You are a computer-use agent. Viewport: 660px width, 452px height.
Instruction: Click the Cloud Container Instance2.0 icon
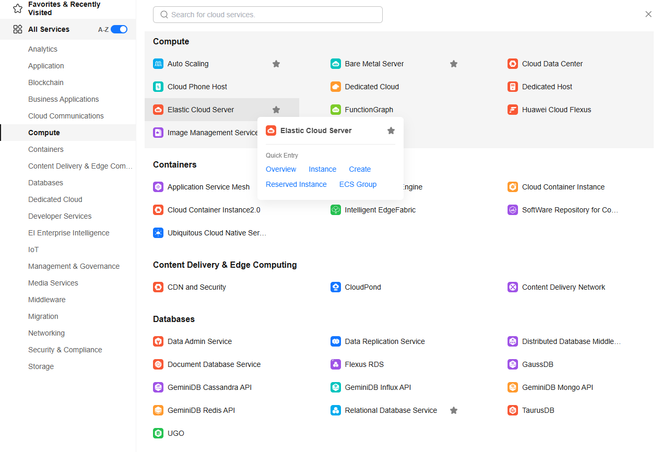[x=158, y=210]
